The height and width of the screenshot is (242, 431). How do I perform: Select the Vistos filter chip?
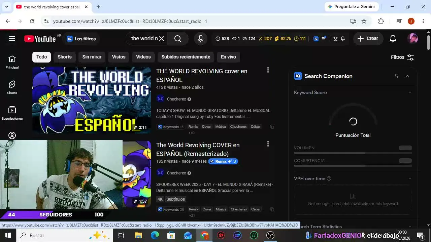[119, 57]
